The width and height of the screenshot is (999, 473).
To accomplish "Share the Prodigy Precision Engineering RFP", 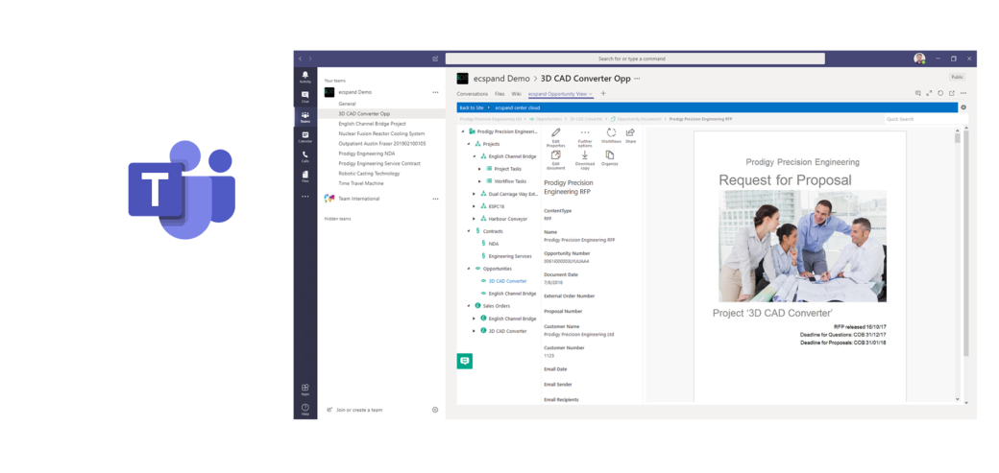I will pos(630,135).
